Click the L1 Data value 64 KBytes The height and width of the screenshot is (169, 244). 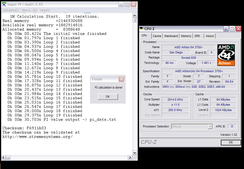(223, 100)
